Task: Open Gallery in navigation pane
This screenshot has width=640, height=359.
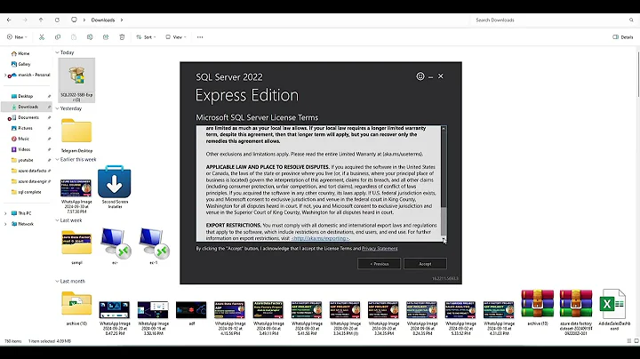Action: (x=24, y=64)
